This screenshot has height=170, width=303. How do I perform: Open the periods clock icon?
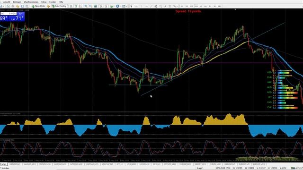(x=117, y=6)
